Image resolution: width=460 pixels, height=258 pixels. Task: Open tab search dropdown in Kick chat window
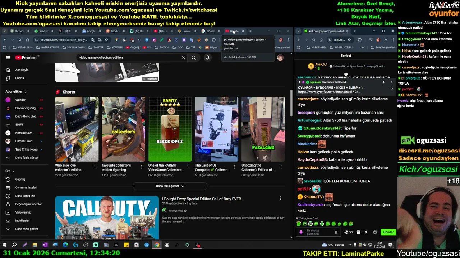[x=298, y=31]
